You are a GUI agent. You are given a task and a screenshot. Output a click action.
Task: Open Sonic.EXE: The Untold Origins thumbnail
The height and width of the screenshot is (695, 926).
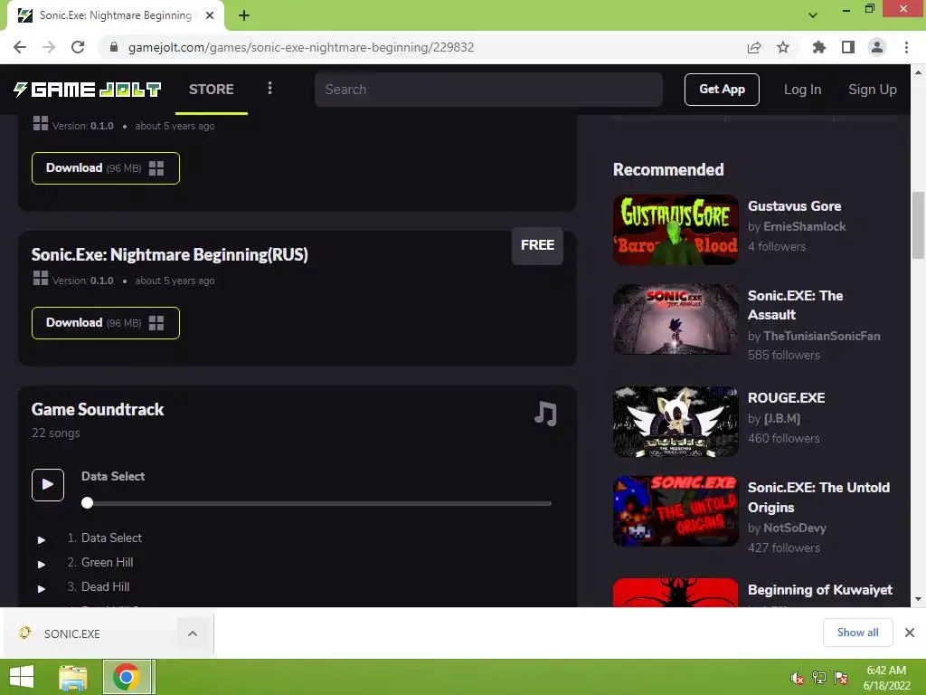pos(676,511)
